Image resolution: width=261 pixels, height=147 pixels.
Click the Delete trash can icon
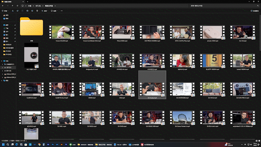(x=37, y=11)
